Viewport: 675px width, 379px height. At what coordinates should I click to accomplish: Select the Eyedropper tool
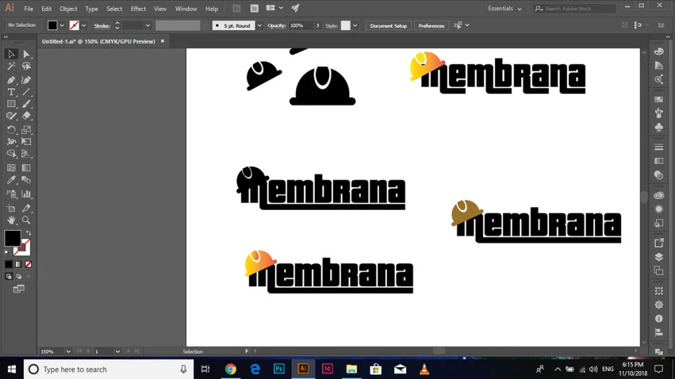(11, 180)
